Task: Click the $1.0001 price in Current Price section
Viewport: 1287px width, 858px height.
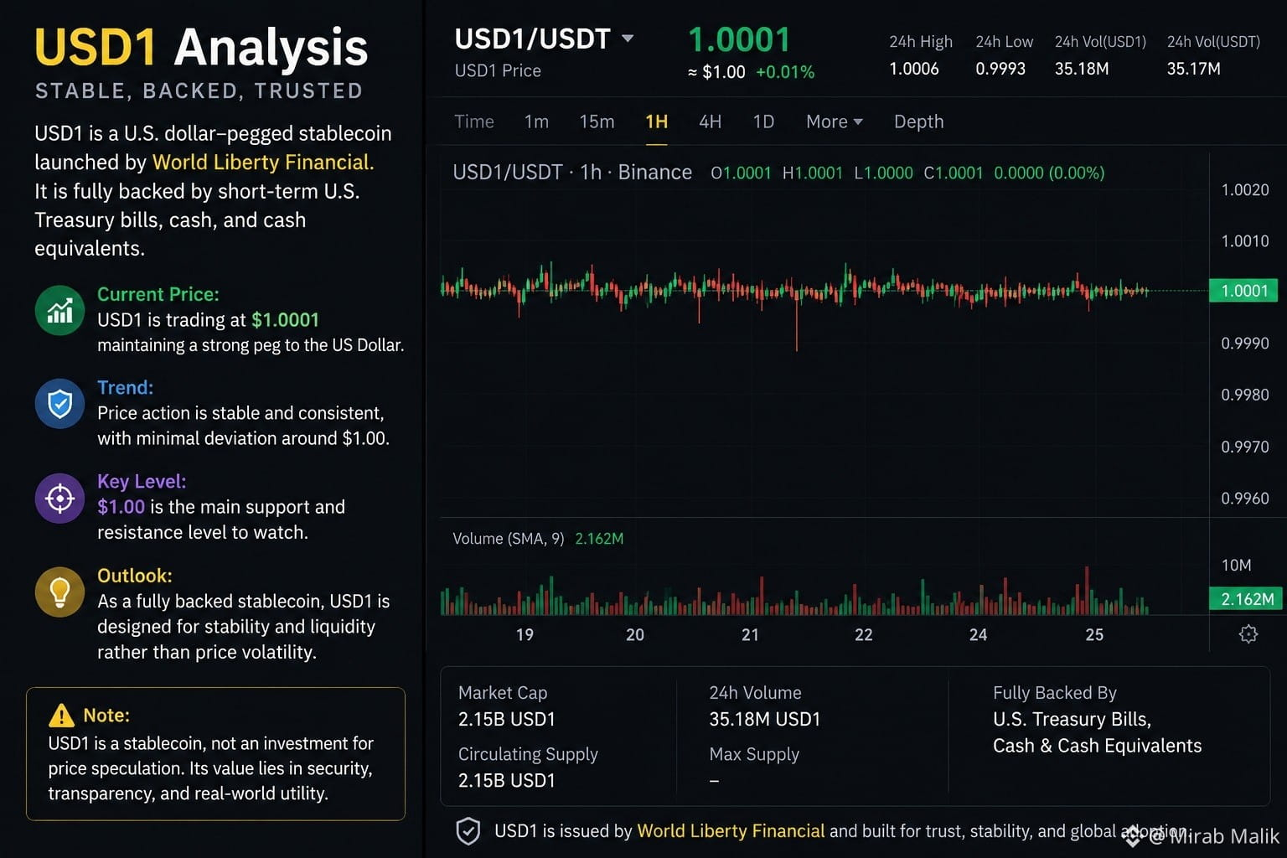Action: (x=286, y=320)
